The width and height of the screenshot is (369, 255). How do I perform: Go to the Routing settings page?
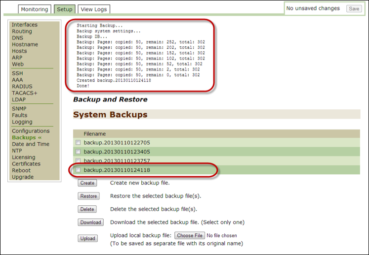pos(22,32)
